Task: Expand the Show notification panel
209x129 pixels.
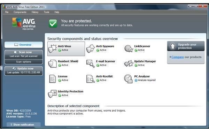Action: point(24,124)
